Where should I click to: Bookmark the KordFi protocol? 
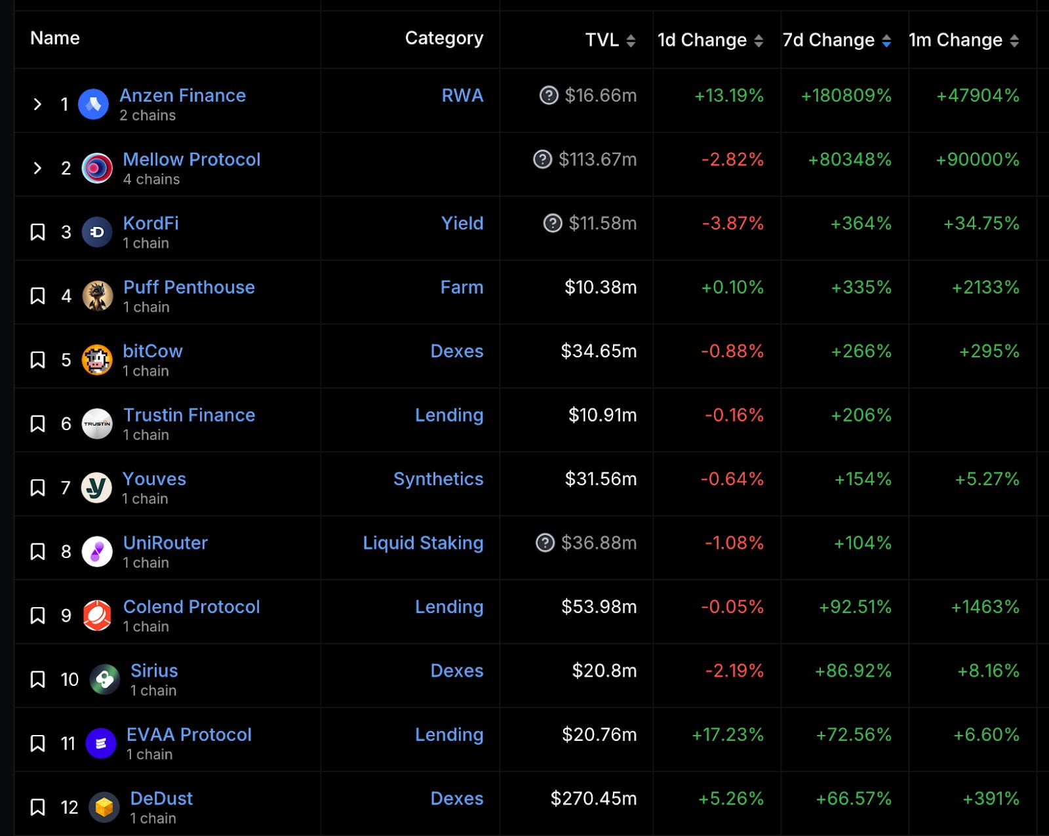click(x=38, y=232)
